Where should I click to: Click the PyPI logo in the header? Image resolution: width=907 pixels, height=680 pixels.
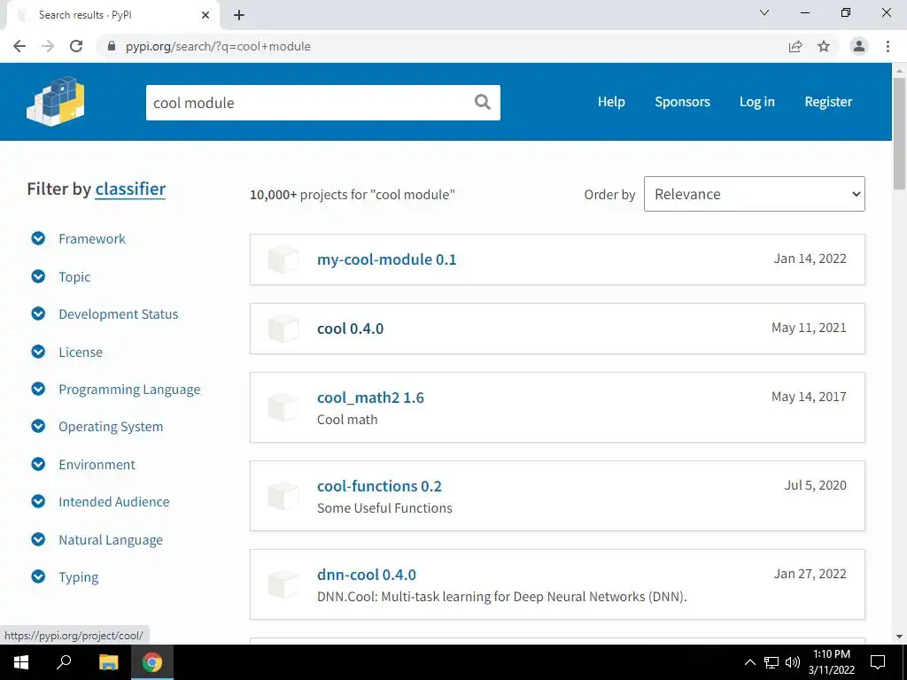[x=56, y=101]
